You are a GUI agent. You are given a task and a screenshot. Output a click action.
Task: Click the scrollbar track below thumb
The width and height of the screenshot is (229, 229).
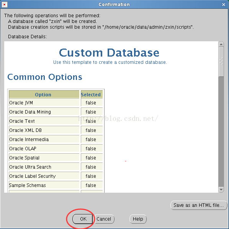(221, 132)
